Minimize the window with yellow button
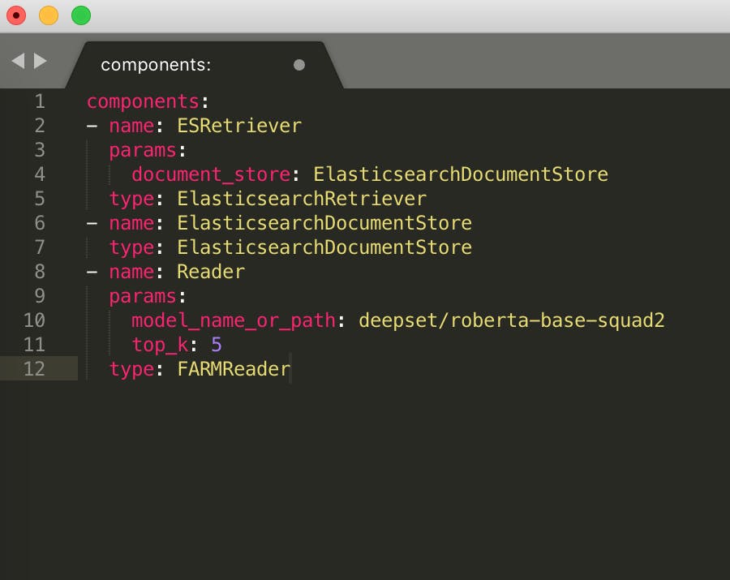The image size is (730, 580). [49, 15]
